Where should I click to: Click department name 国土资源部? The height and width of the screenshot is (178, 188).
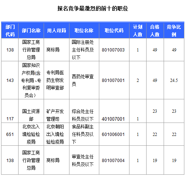(x=31, y=115)
